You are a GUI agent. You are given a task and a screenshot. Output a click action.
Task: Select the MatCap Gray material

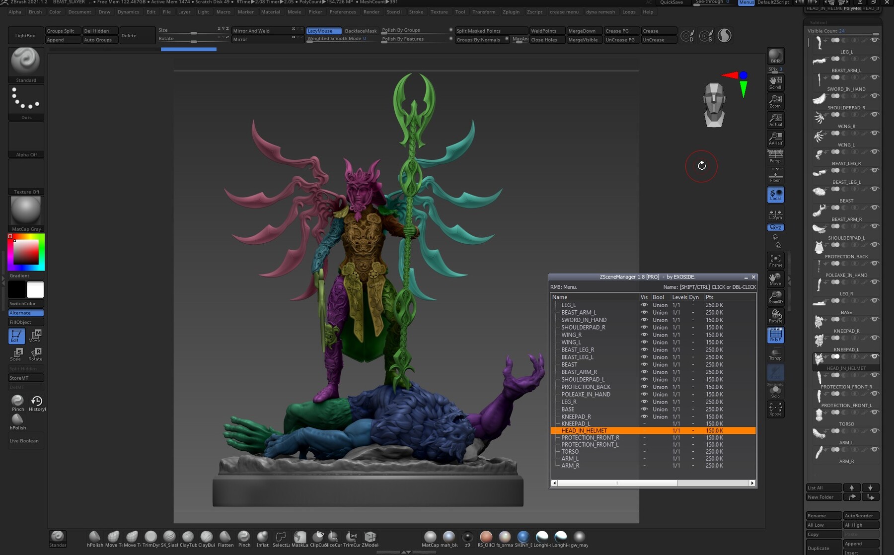pyautogui.click(x=26, y=211)
